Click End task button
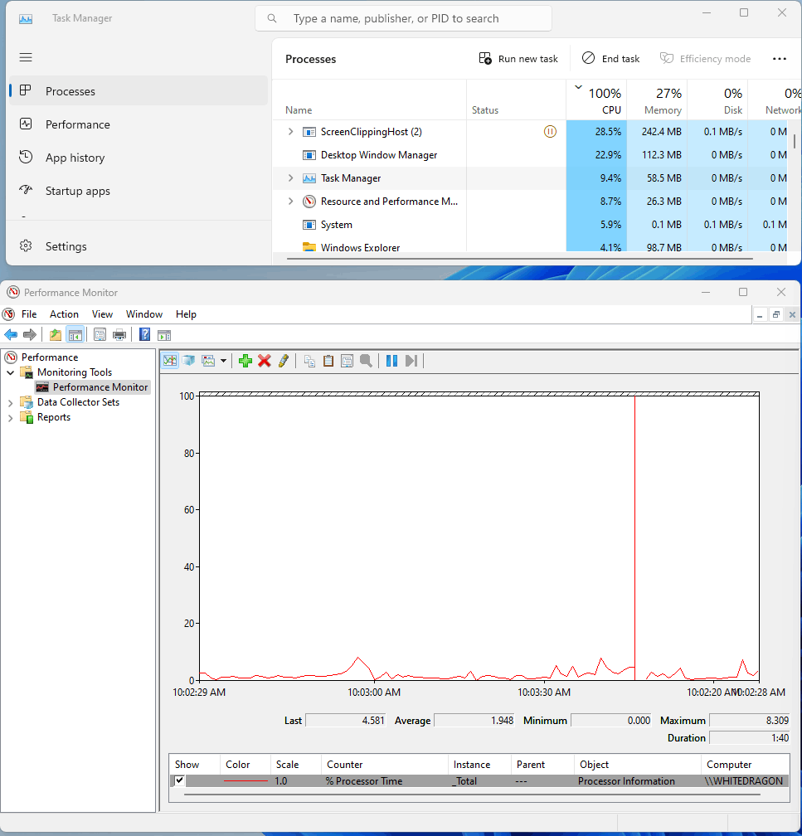The height and width of the screenshot is (836, 802). coord(611,59)
